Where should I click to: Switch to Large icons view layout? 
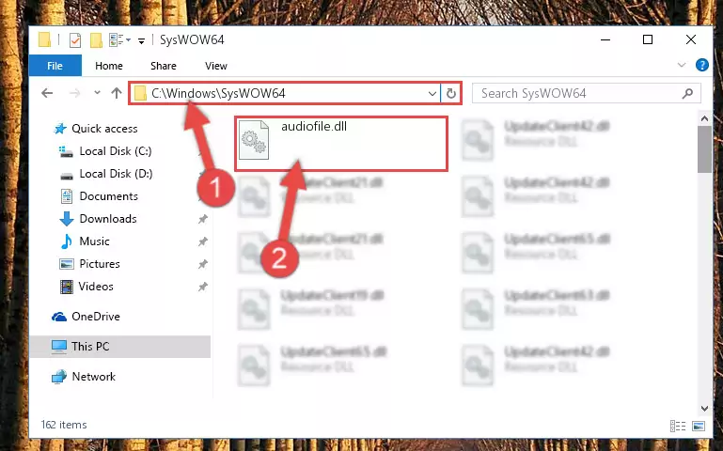[699, 427]
